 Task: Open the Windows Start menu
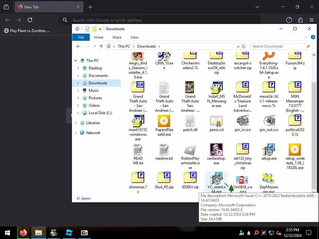point(7,233)
